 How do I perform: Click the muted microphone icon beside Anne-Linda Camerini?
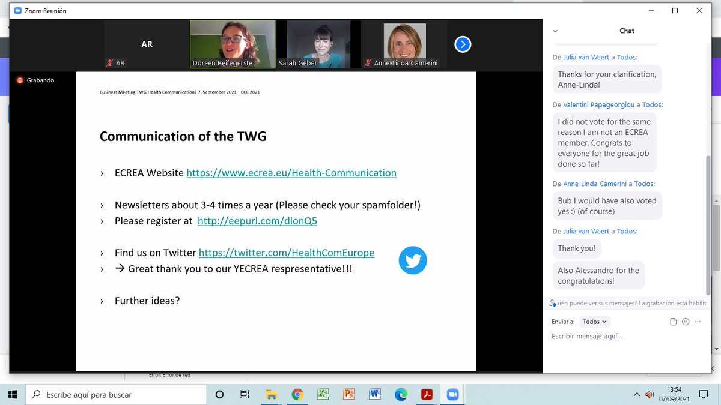point(367,62)
